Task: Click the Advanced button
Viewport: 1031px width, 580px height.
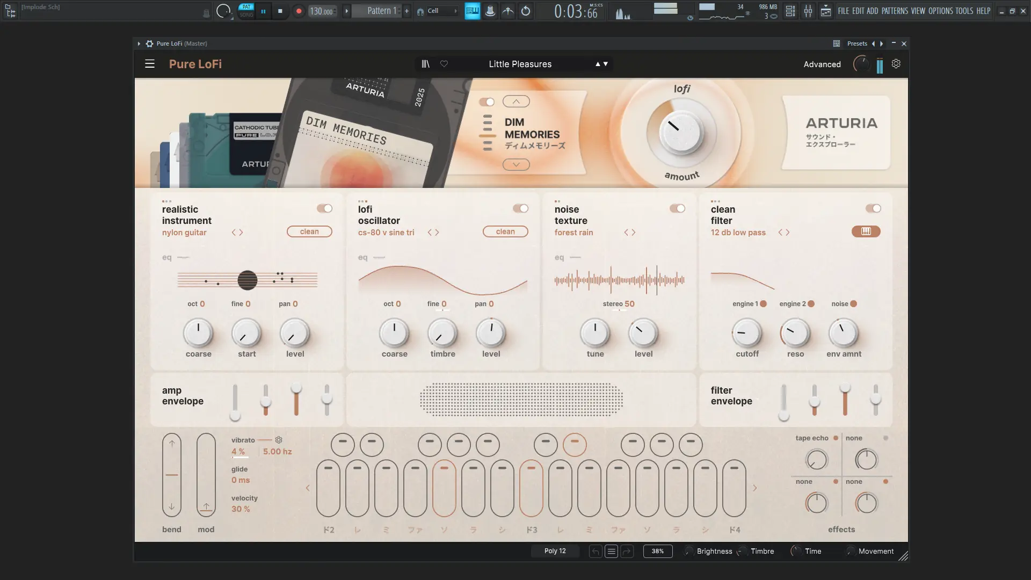Action: coord(822,64)
